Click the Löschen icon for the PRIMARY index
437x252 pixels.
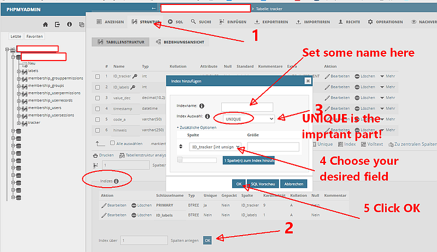pyautogui.click(x=134, y=205)
